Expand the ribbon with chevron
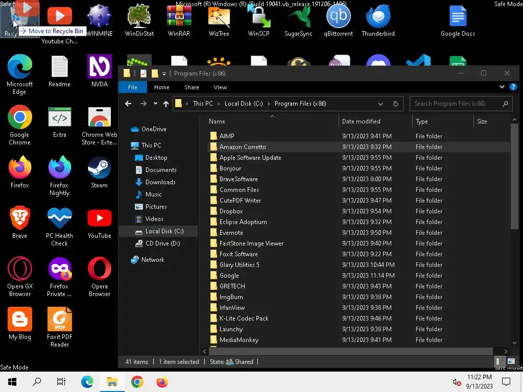 click(502, 87)
